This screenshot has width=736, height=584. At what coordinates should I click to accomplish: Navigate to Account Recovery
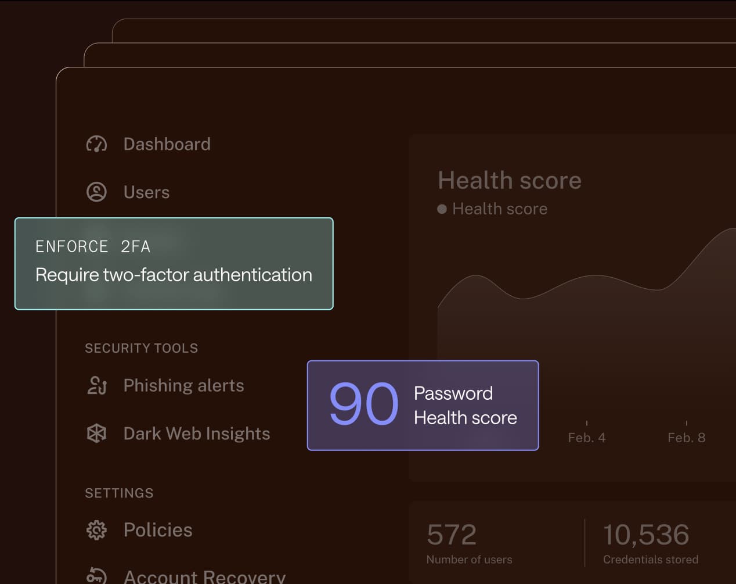pos(204,576)
